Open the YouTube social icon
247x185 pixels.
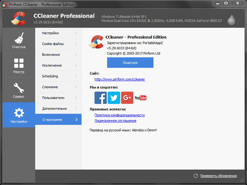point(140,98)
